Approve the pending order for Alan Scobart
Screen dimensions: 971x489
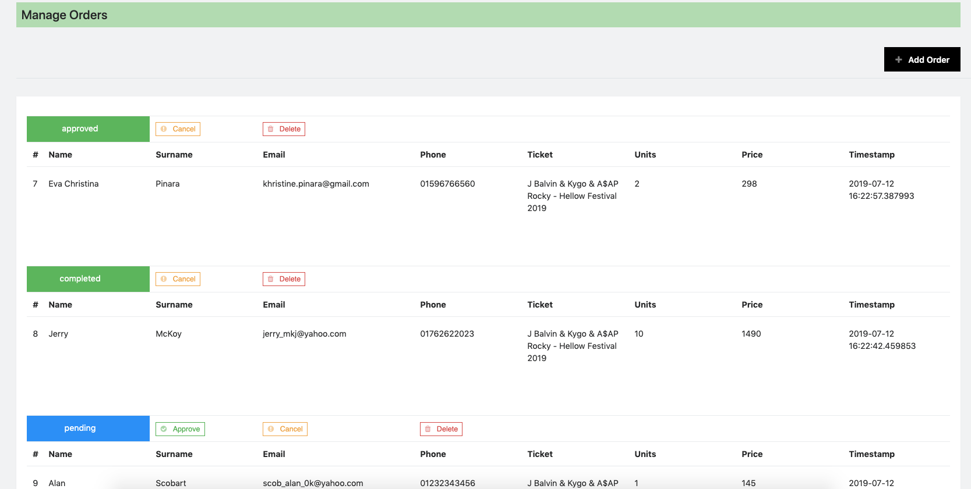point(180,429)
